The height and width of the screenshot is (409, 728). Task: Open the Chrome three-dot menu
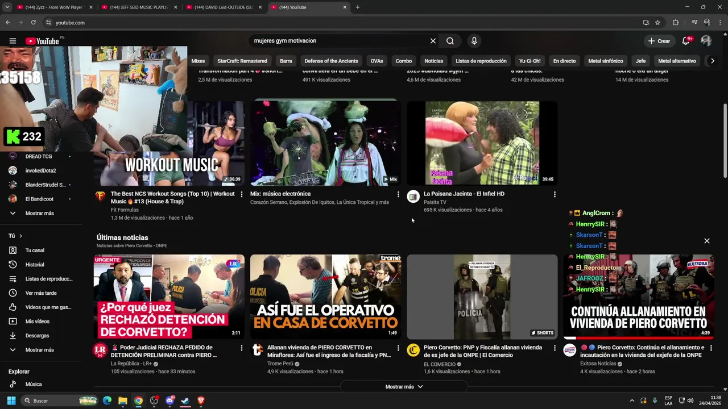coord(719,23)
